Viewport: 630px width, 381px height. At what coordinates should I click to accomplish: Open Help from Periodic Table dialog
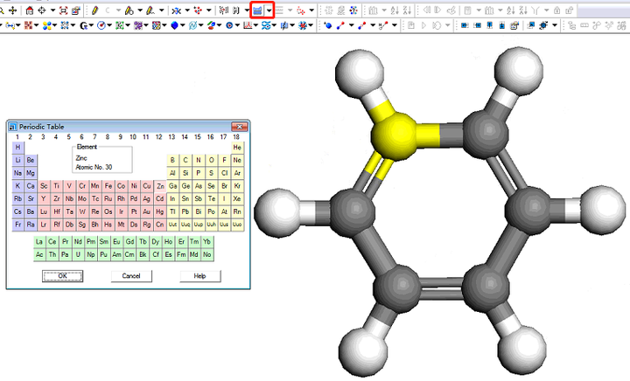tap(199, 275)
